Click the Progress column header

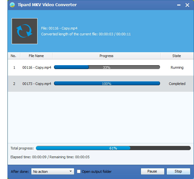pos(106,56)
